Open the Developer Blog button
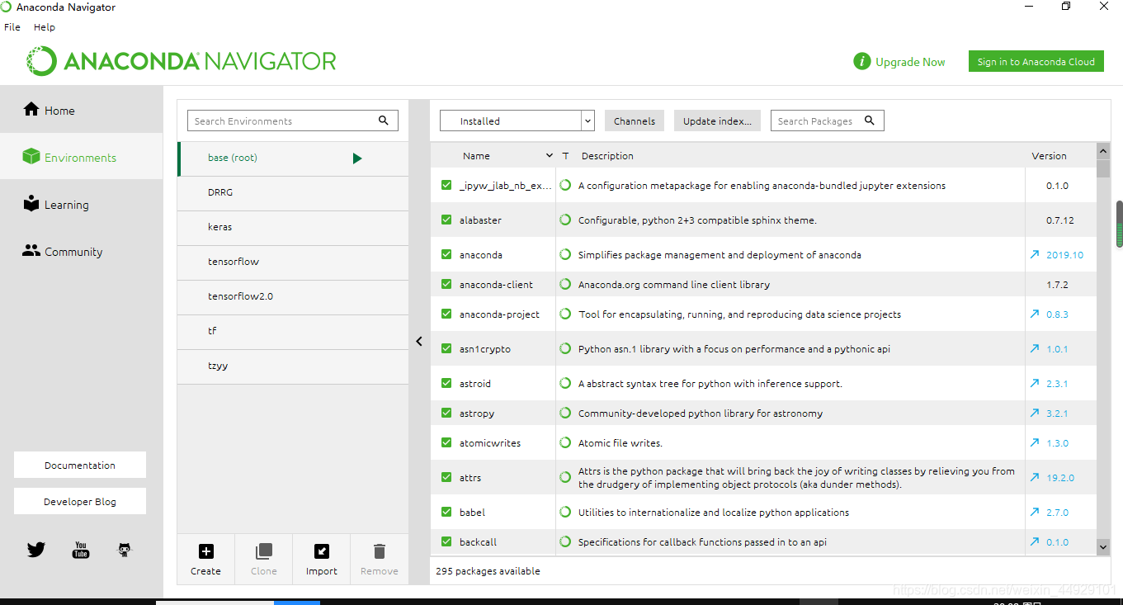 (80, 501)
